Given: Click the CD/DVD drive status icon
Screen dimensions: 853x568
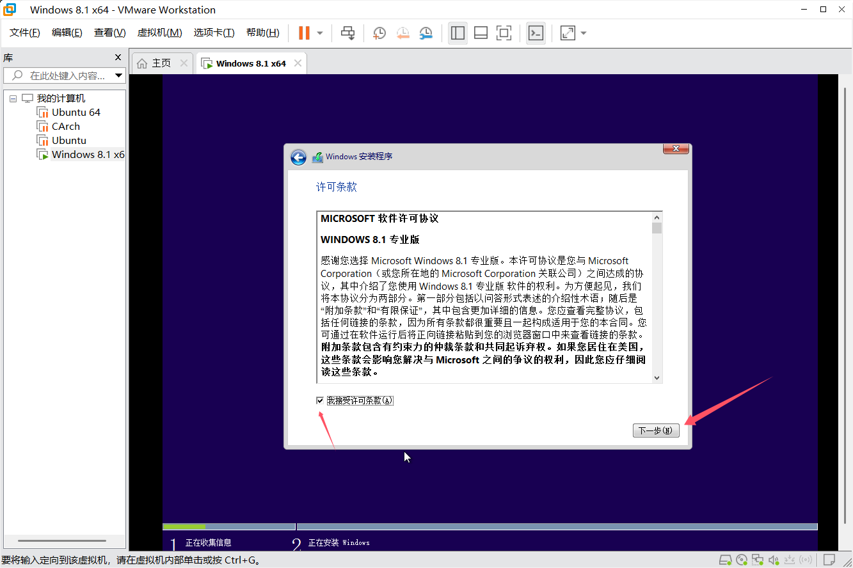Looking at the screenshot, I should [742, 560].
